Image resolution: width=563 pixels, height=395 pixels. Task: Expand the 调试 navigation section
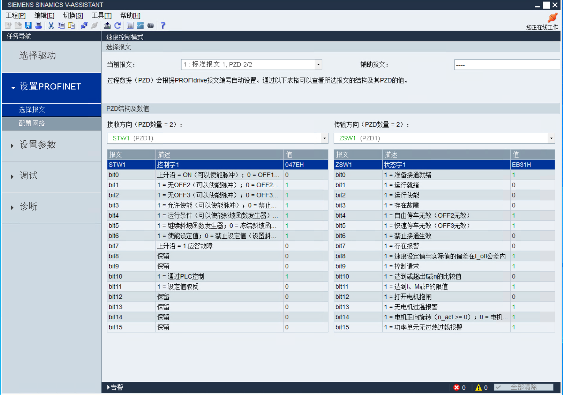tap(12, 177)
